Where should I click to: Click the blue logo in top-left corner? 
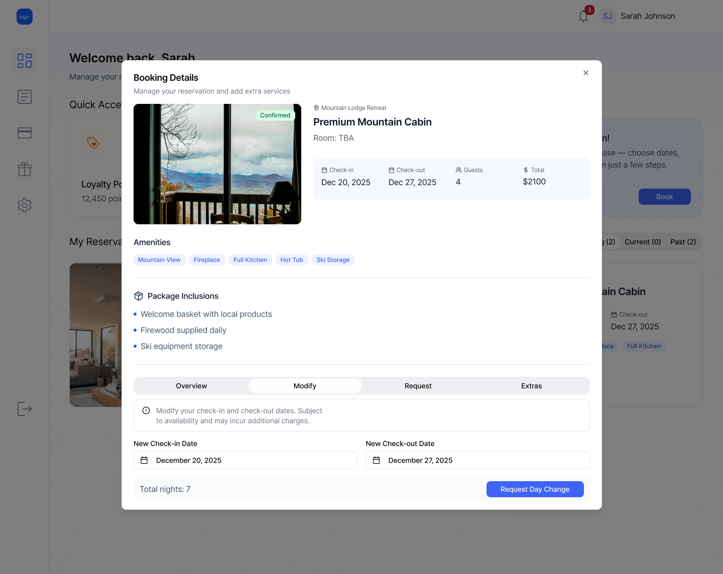25,17
